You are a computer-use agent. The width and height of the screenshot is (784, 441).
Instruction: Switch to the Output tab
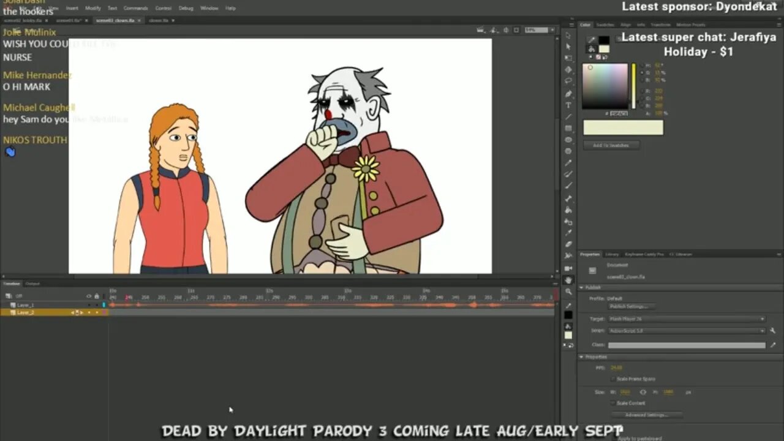pos(32,284)
